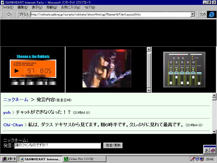The width and height of the screenshot is (217, 163).
Task: Open the ファイル(F) menu
Action: [x=8, y=8]
